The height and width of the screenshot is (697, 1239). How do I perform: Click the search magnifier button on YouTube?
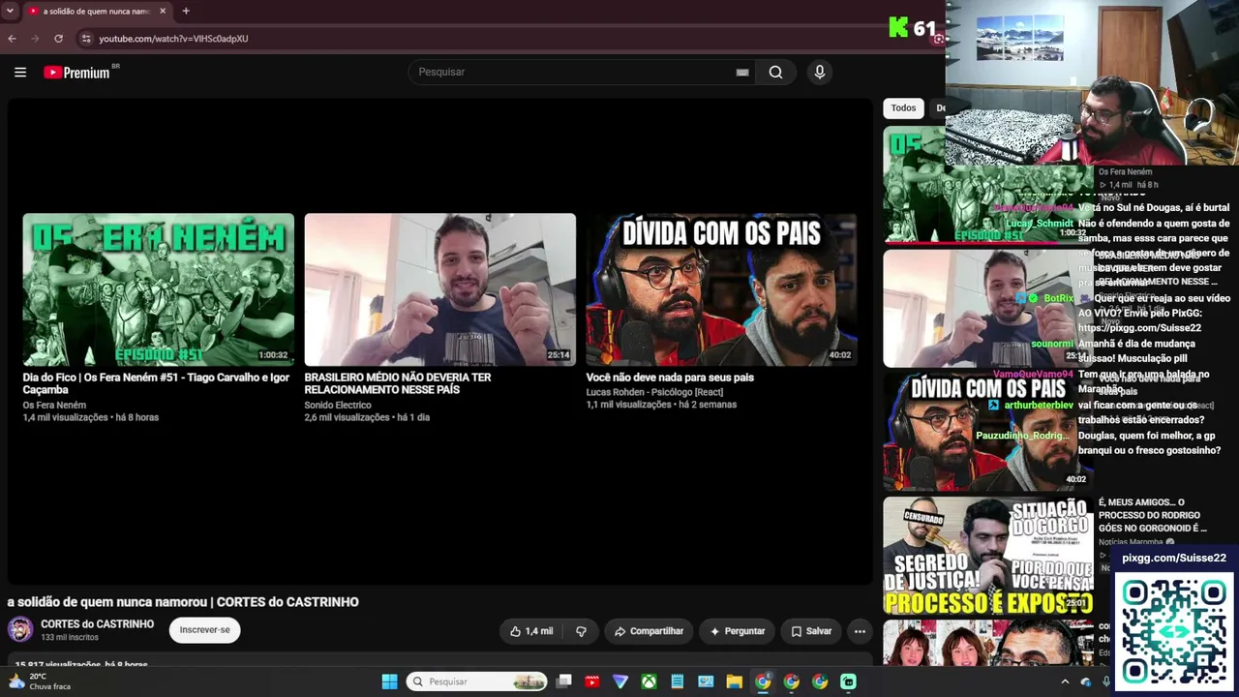point(775,72)
